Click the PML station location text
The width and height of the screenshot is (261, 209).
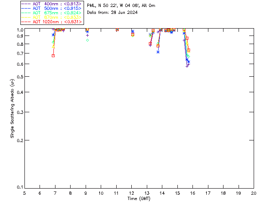(121, 5)
